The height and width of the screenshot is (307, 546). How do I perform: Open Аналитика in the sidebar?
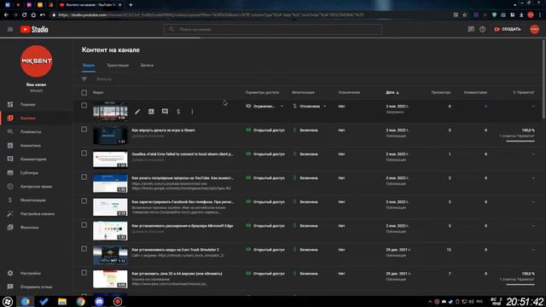tap(31, 146)
